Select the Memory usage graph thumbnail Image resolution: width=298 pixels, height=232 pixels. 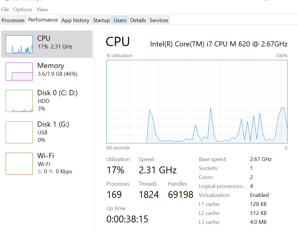pos(19,72)
